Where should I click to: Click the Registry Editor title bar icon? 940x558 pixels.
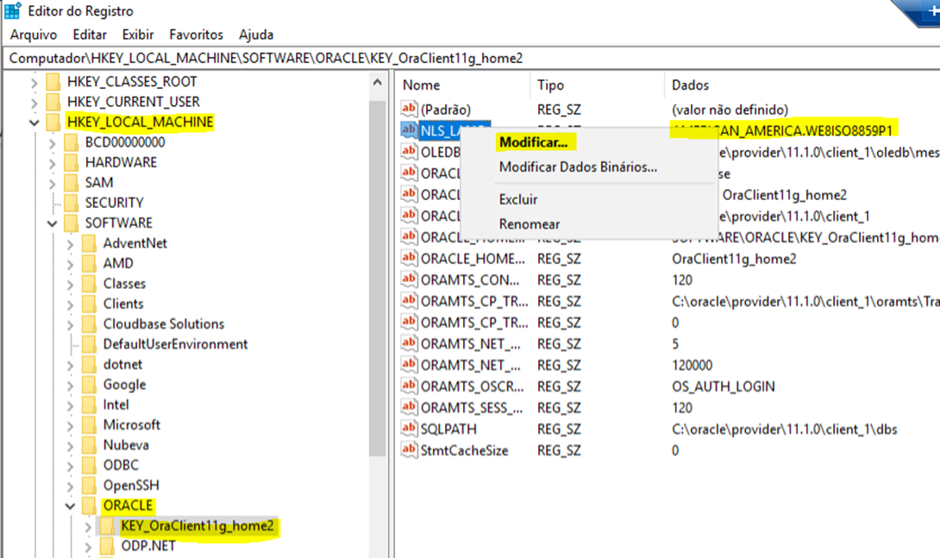tap(12, 11)
